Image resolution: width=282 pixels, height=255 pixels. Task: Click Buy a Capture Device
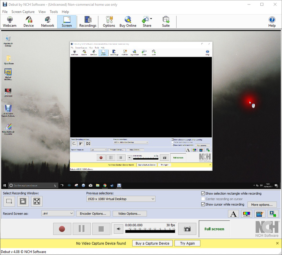pos(152,243)
